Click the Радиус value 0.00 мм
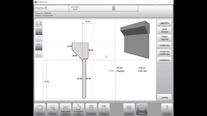 click(x=142, y=71)
